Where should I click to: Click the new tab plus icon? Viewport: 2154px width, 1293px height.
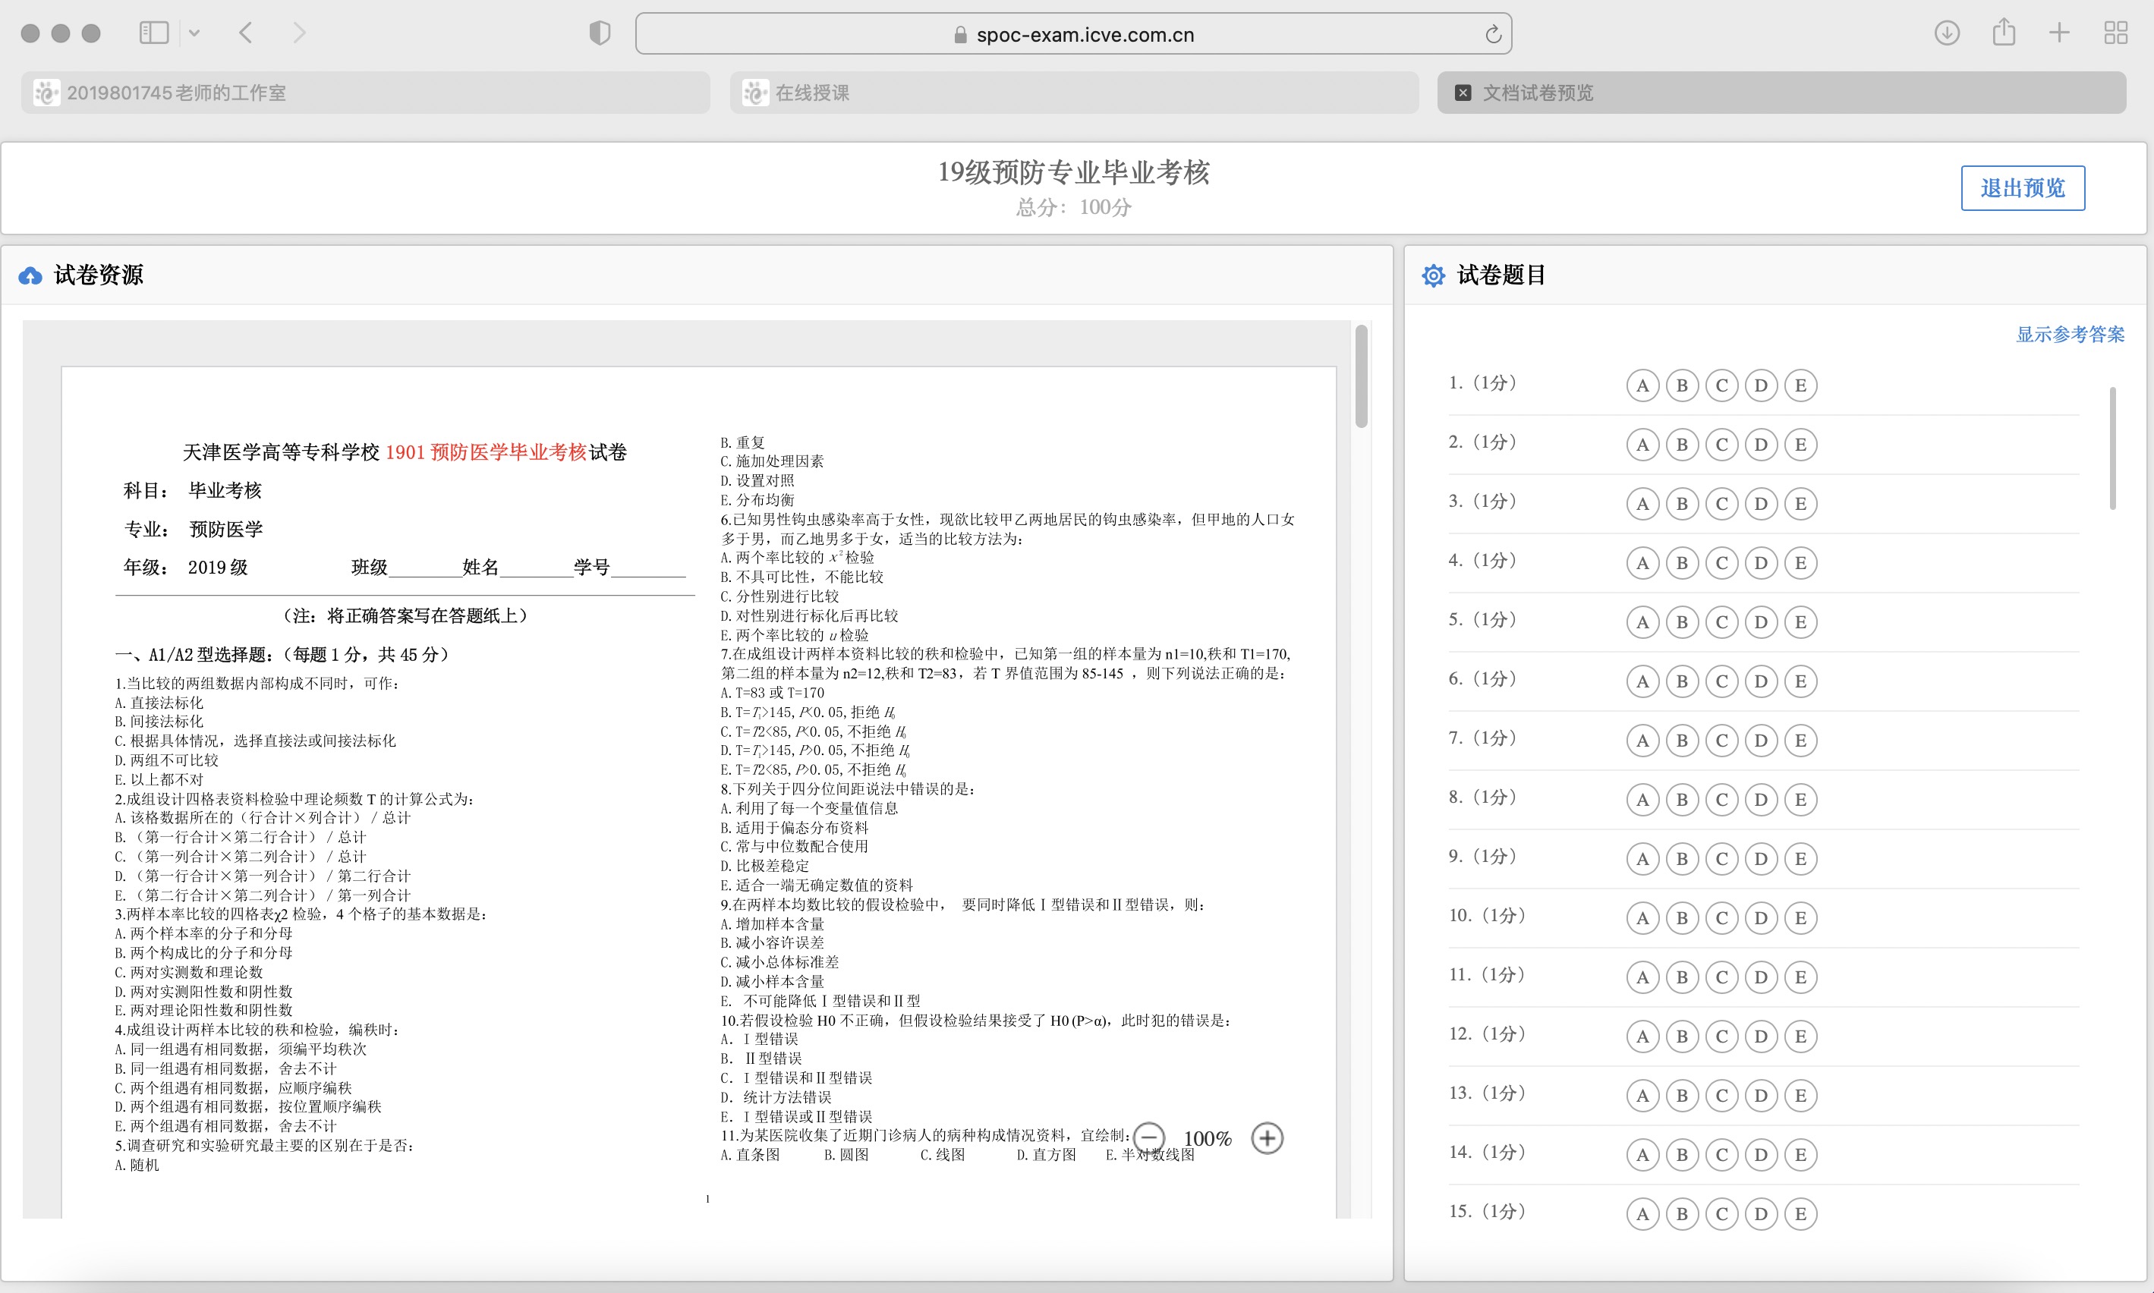pos(2059,33)
